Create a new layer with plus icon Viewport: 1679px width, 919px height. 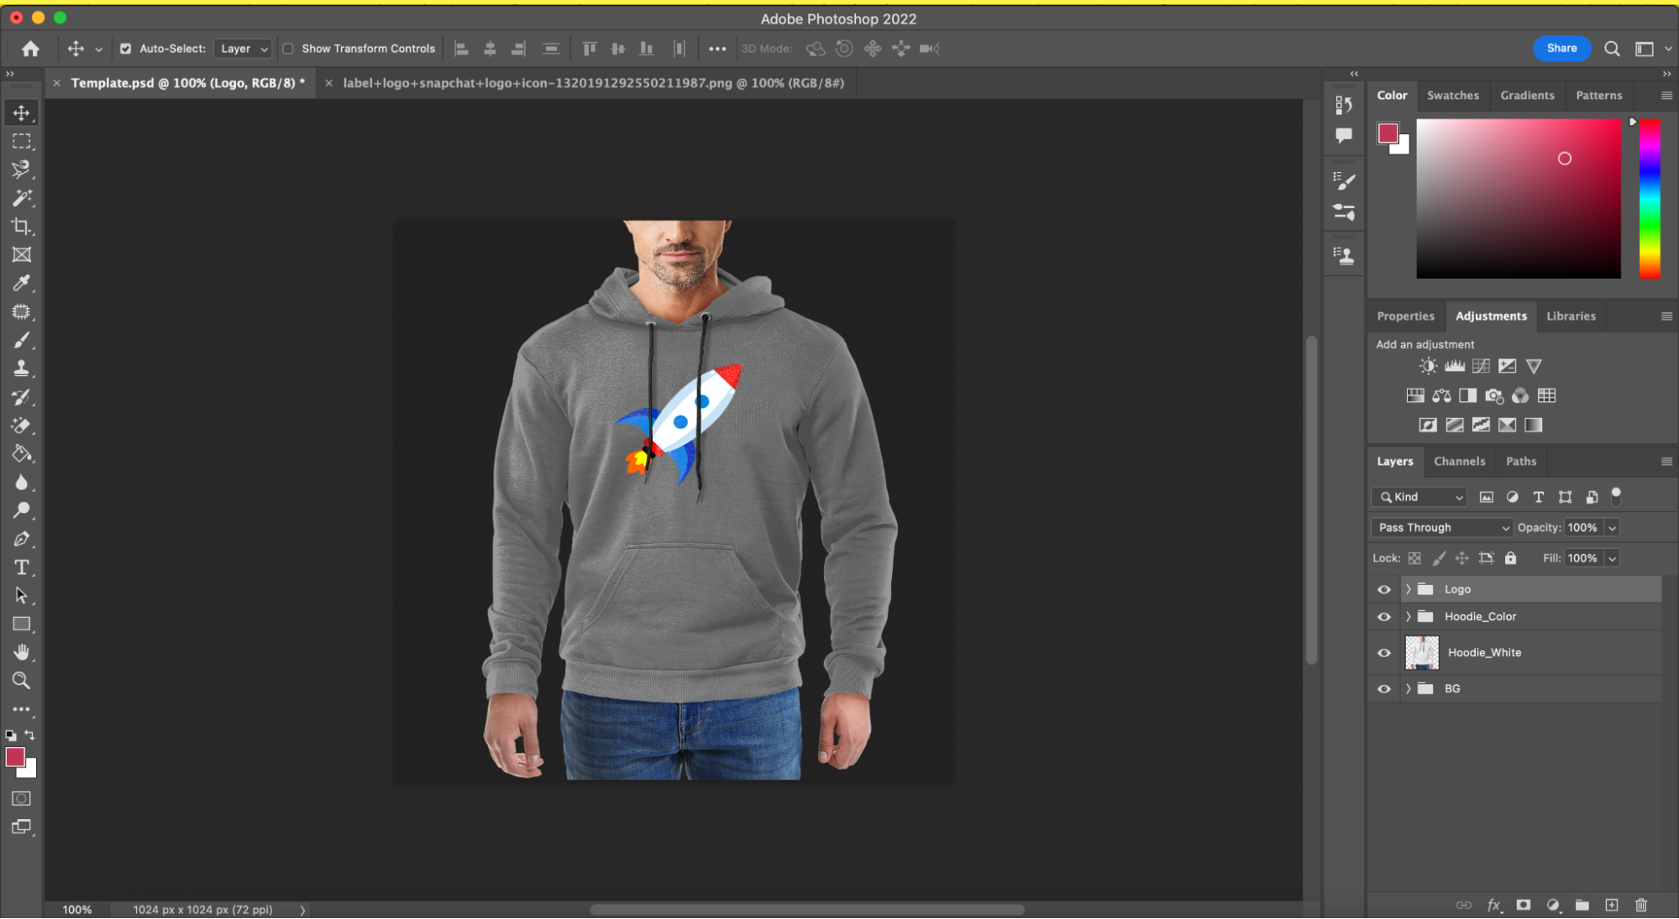point(1611,905)
